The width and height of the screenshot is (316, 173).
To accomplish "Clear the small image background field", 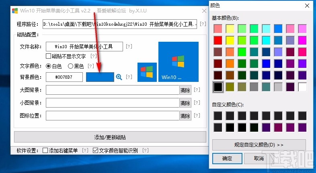I will (185, 103).
